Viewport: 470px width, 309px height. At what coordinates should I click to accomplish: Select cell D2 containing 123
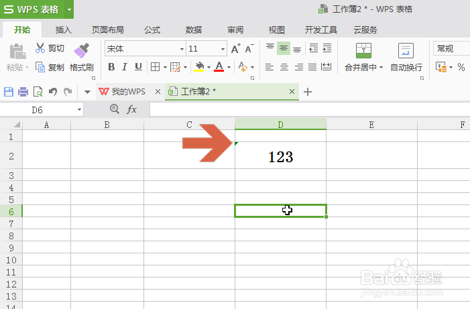pos(280,156)
